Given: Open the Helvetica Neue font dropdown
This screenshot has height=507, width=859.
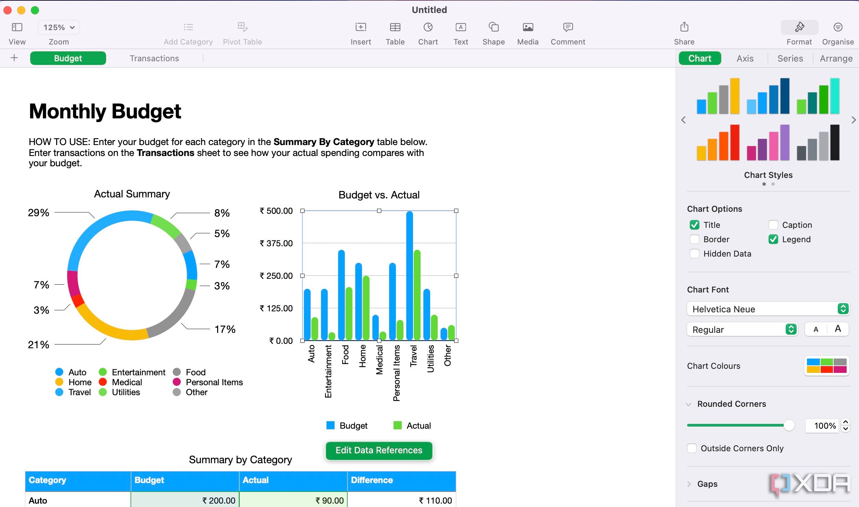Looking at the screenshot, I should [x=768, y=309].
